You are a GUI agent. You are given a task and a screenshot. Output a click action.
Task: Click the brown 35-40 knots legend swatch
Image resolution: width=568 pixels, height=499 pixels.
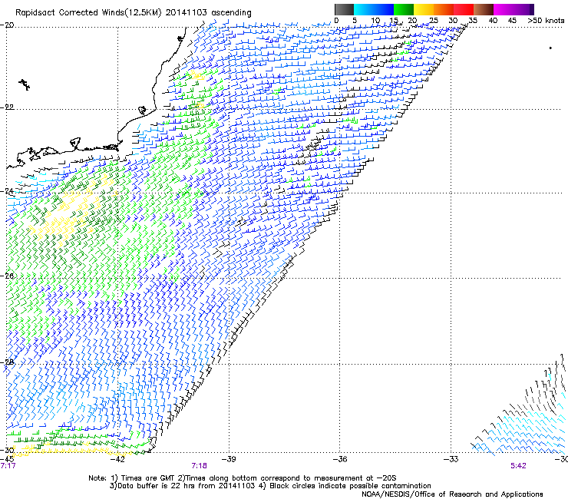[484, 9]
